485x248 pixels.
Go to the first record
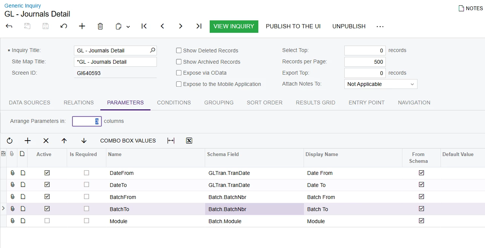point(144,26)
